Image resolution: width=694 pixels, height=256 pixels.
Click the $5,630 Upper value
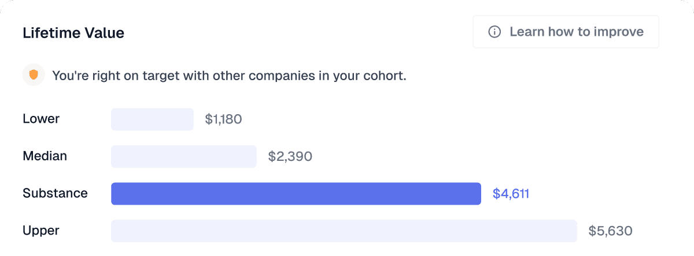pos(610,231)
